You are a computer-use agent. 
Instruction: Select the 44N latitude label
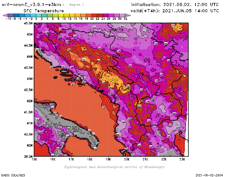29,56
